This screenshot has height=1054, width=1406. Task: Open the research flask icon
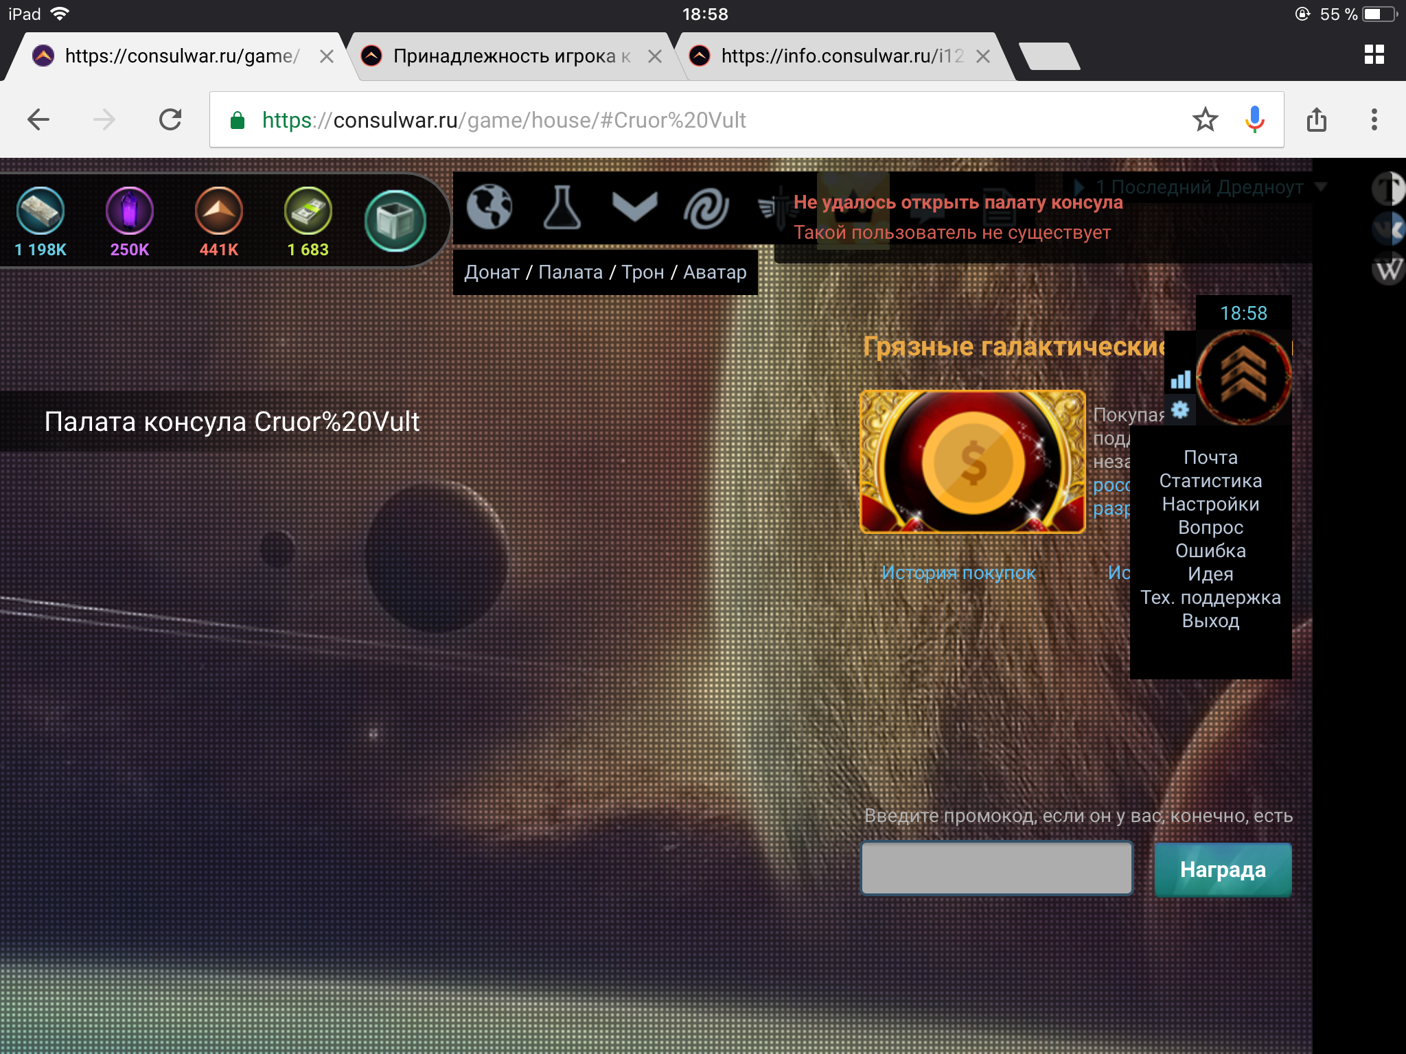pyautogui.click(x=562, y=207)
